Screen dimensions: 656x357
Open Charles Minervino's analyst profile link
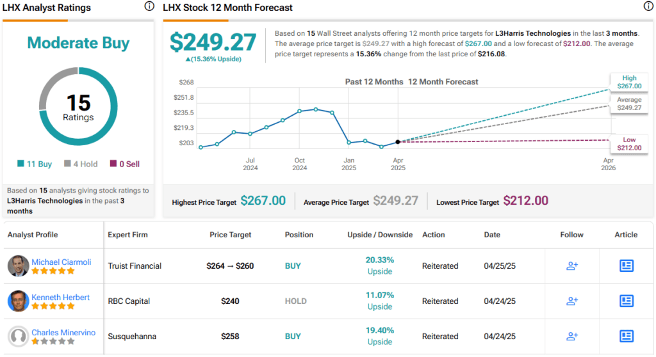coord(63,332)
